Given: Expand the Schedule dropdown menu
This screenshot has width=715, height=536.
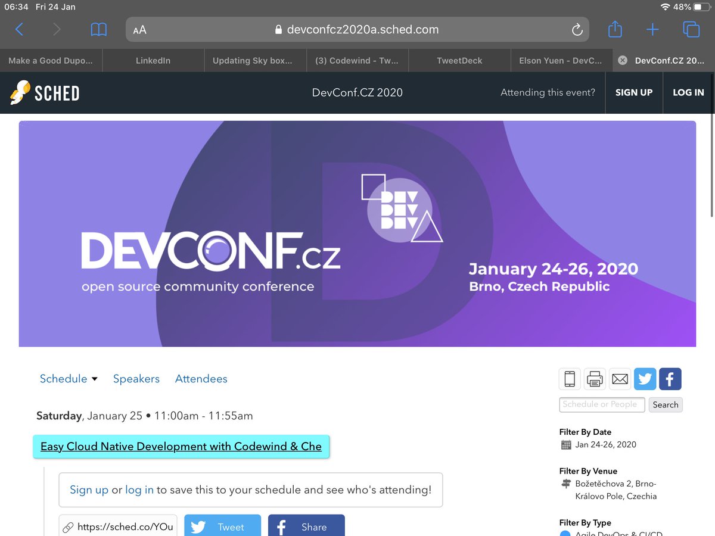Looking at the screenshot, I should pos(69,379).
